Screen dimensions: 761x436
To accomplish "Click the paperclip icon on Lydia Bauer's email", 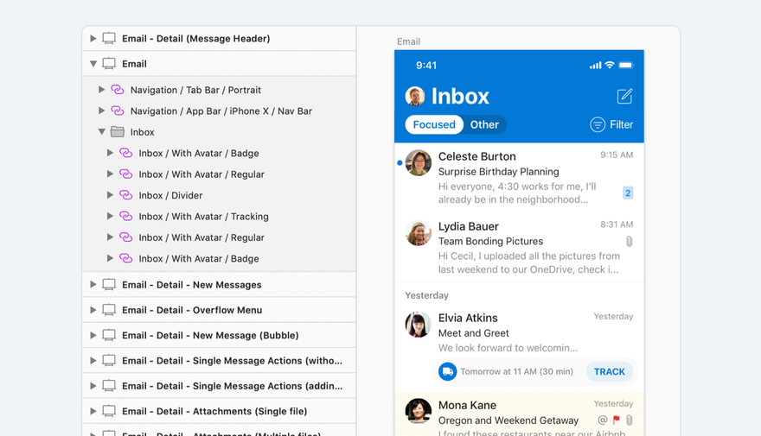I will [629, 241].
